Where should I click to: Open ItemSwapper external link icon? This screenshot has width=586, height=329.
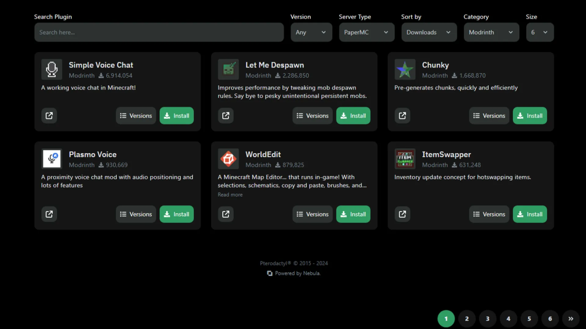(x=402, y=214)
